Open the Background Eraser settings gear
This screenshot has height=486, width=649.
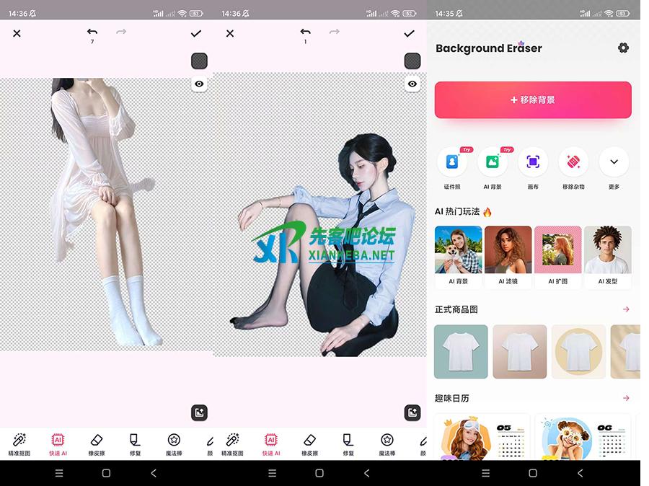point(623,48)
